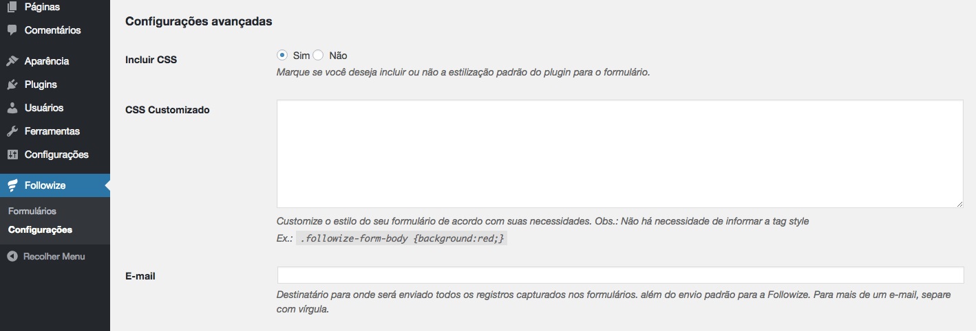Select the Sim radio button
976x331 pixels.
[282, 55]
